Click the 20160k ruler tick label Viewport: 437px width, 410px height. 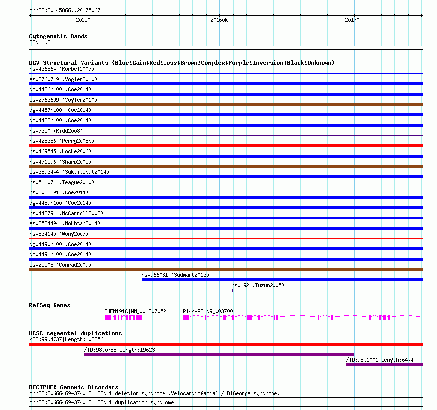click(219, 20)
